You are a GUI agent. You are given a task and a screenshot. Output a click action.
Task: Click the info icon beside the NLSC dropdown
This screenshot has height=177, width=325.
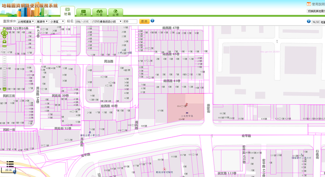pos(309,21)
